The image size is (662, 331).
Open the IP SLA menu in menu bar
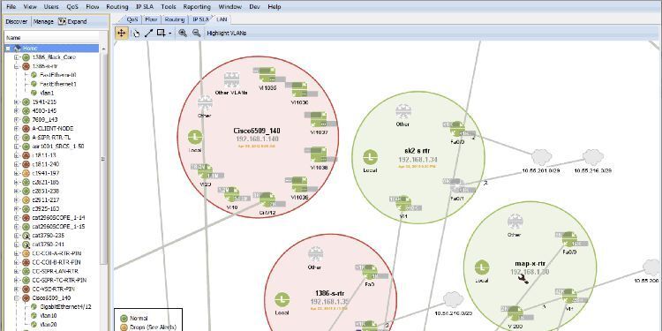coord(144,7)
